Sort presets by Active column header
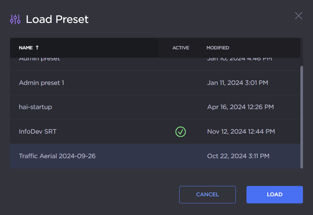This screenshot has height=215, width=313. [181, 48]
